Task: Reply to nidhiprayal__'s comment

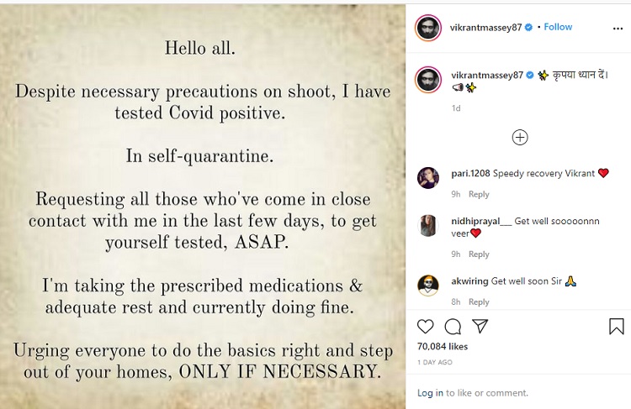Action: [479, 254]
